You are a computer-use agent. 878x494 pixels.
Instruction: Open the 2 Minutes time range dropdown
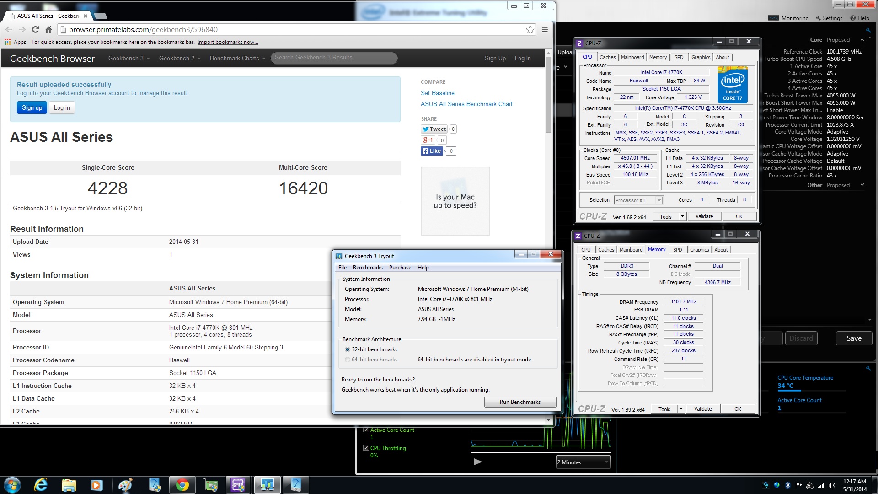[583, 462]
